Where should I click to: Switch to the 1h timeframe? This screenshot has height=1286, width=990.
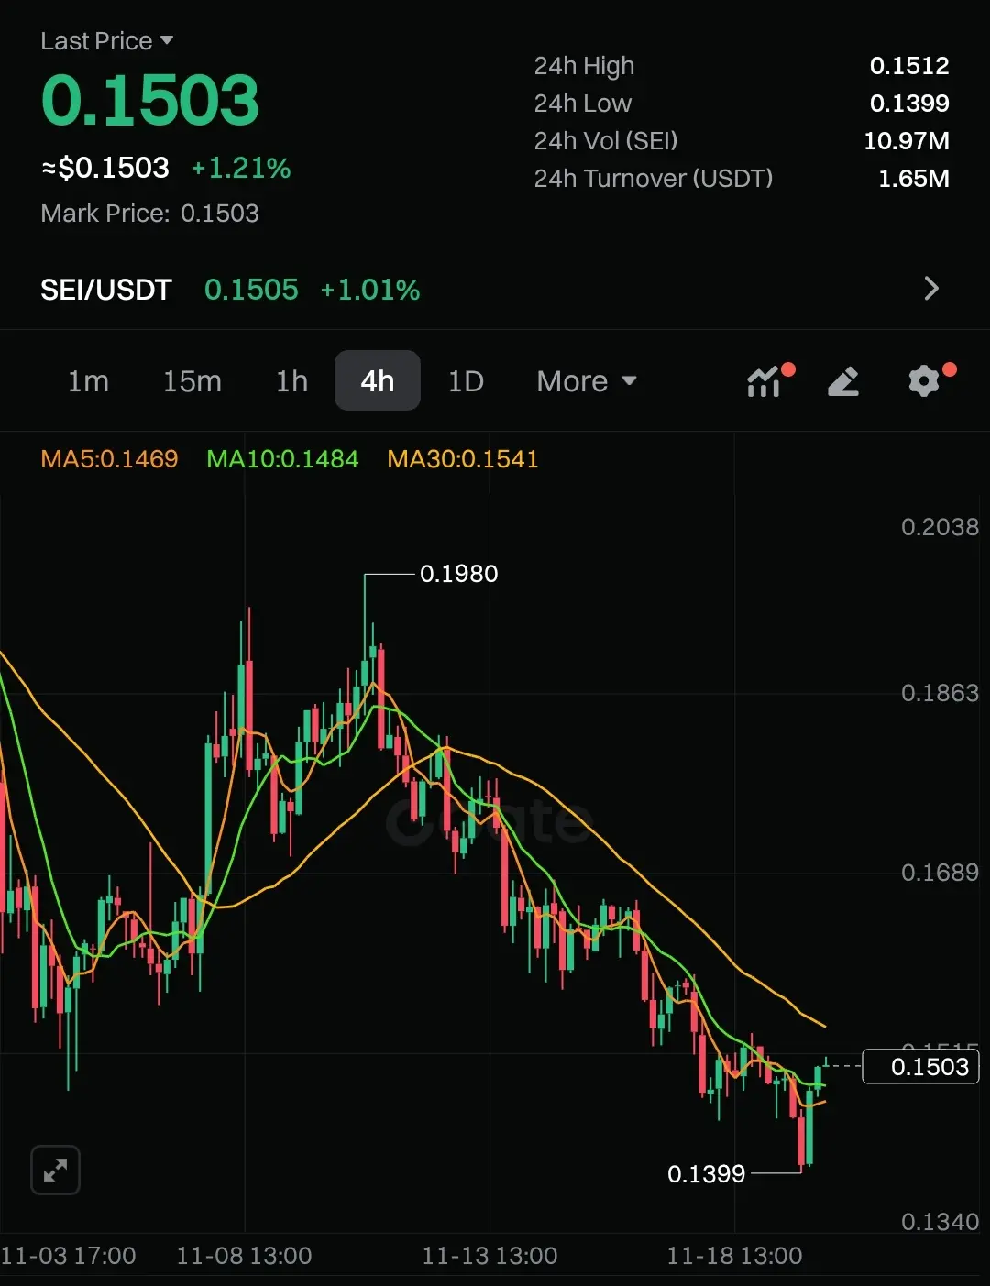click(292, 381)
